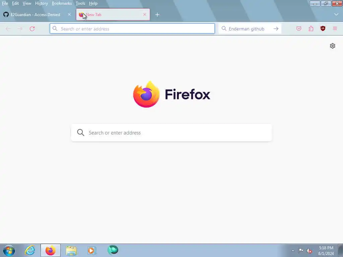The width and height of the screenshot is (343, 257).
Task: Click the forward navigation arrow
Action: tap(20, 29)
